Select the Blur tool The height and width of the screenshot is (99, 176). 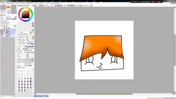pyautogui.click(x=31, y=43)
